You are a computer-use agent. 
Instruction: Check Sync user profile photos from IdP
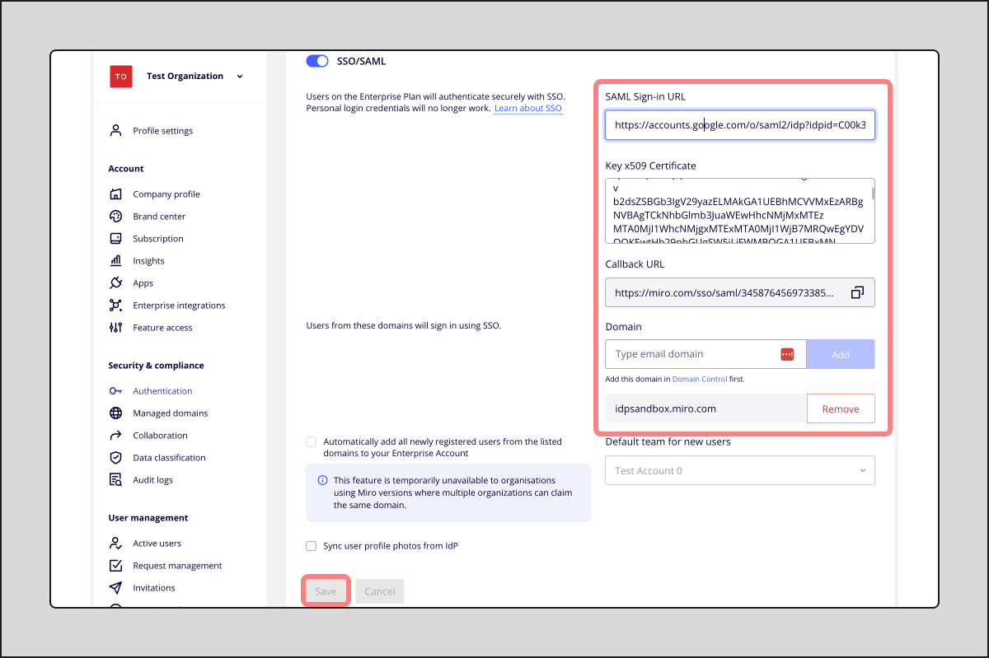[x=311, y=545]
